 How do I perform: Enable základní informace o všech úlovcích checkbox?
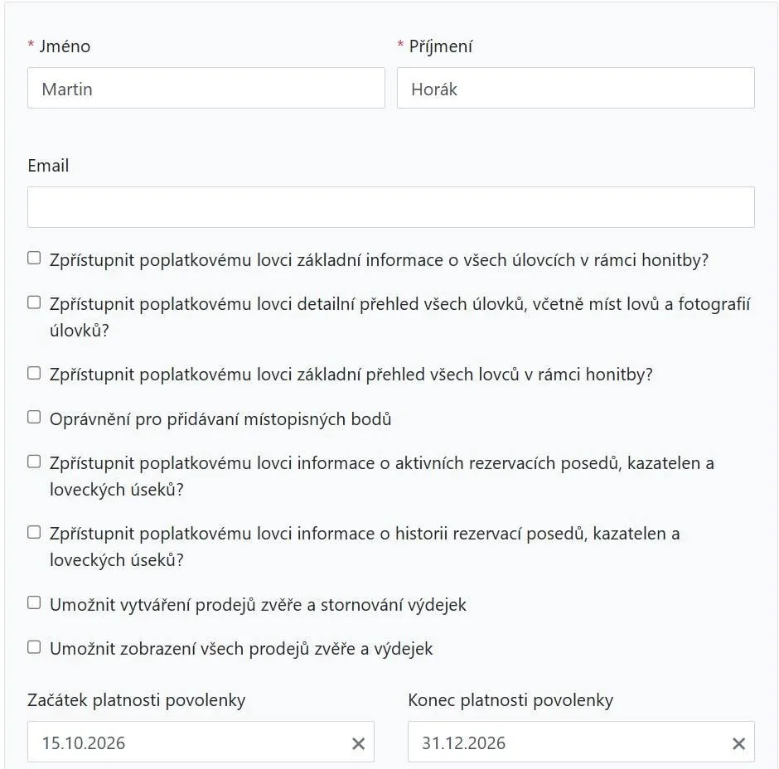pos(34,258)
